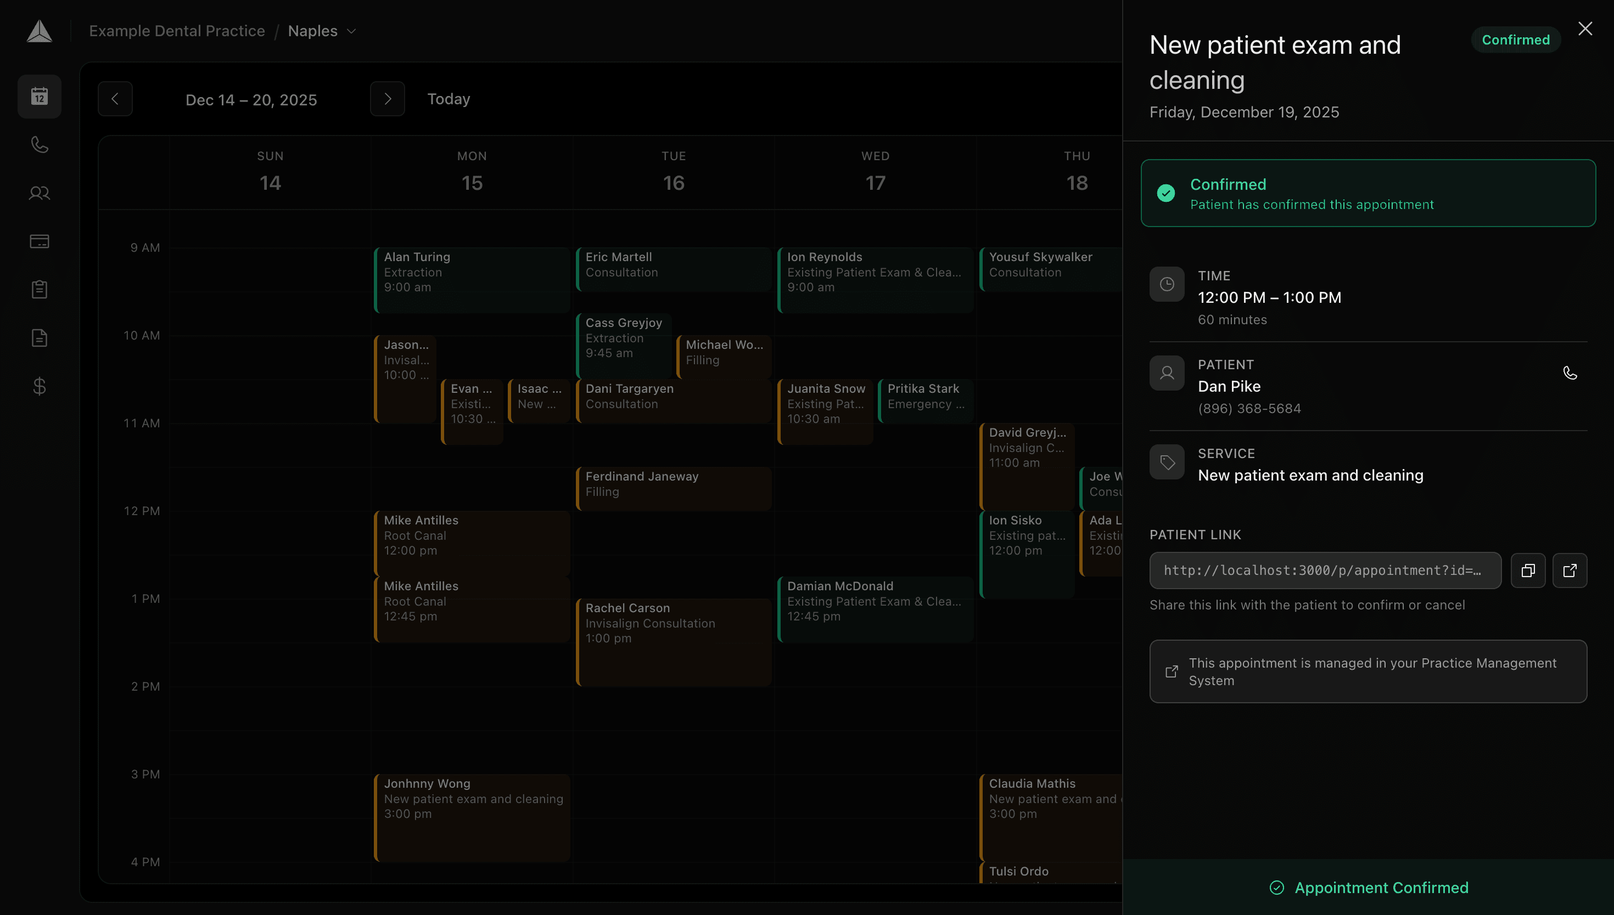Click the Today button
Screen dimensions: 1614x915
[449, 99]
